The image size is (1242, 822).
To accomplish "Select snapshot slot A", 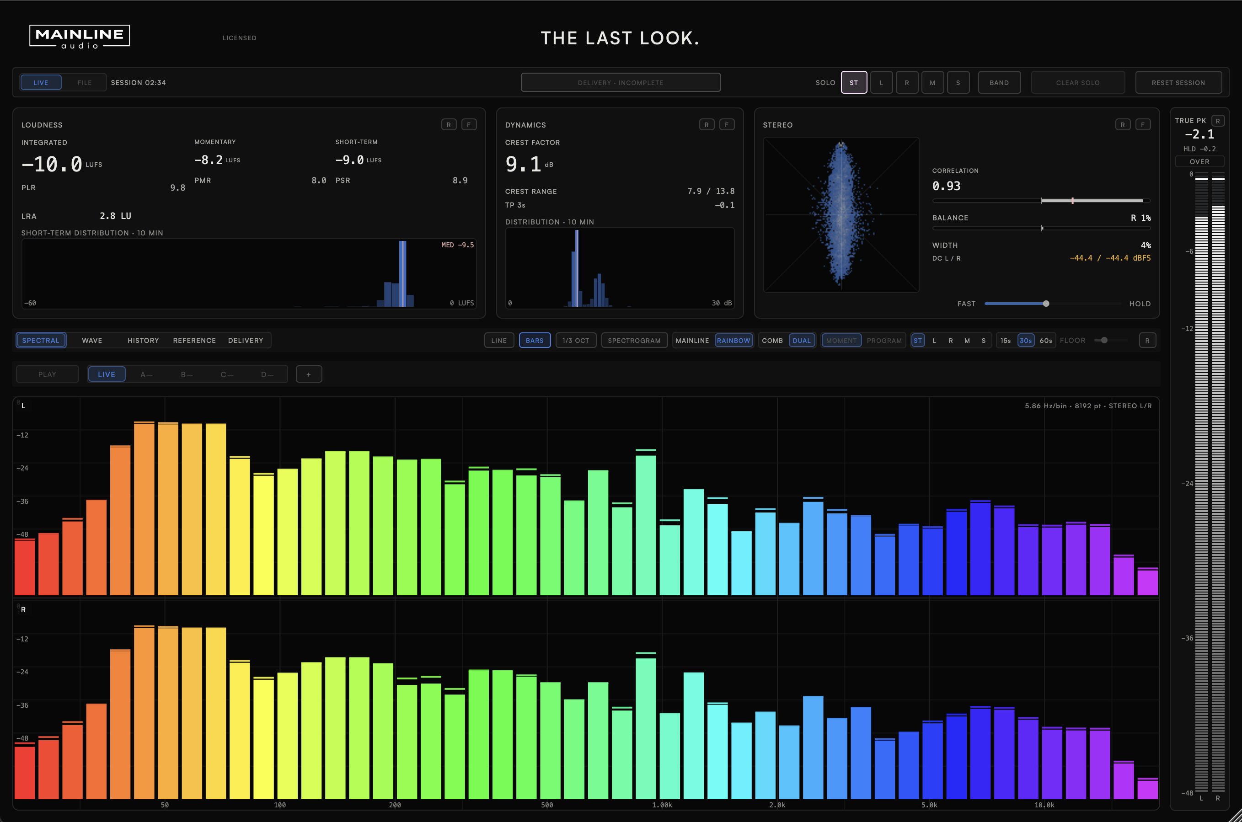I will click(146, 374).
